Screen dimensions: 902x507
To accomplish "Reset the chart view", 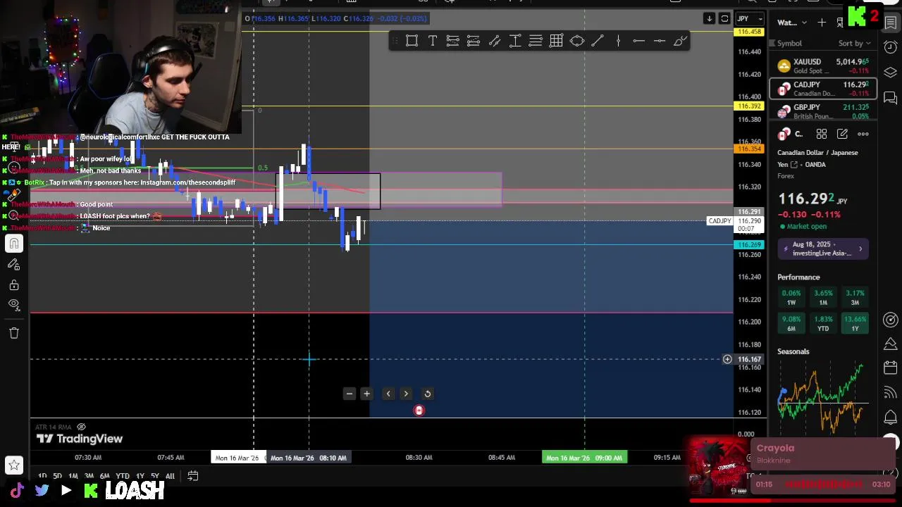I will coord(427,394).
